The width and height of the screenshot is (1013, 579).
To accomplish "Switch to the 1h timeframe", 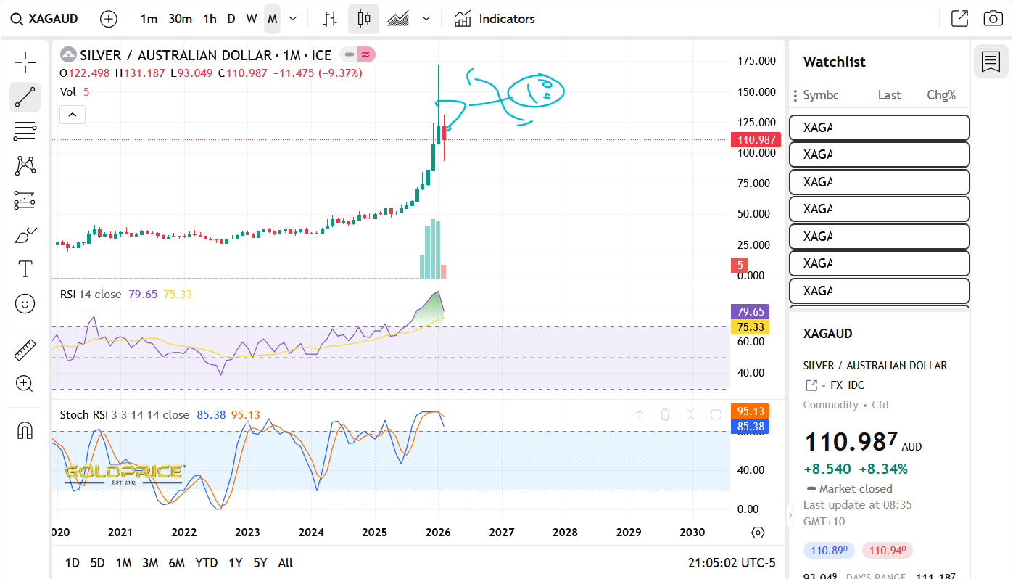I will click(210, 19).
